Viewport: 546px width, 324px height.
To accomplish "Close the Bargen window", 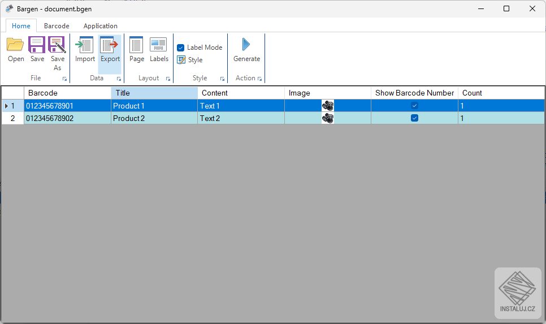I will click(532, 8).
